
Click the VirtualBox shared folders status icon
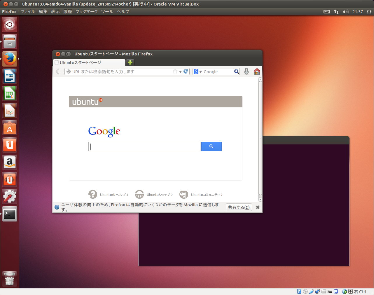point(324,291)
